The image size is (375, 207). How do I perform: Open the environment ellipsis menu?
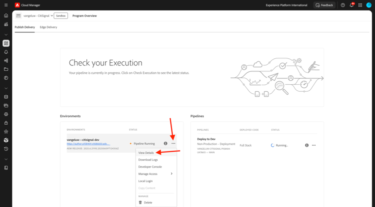[173, 144]
